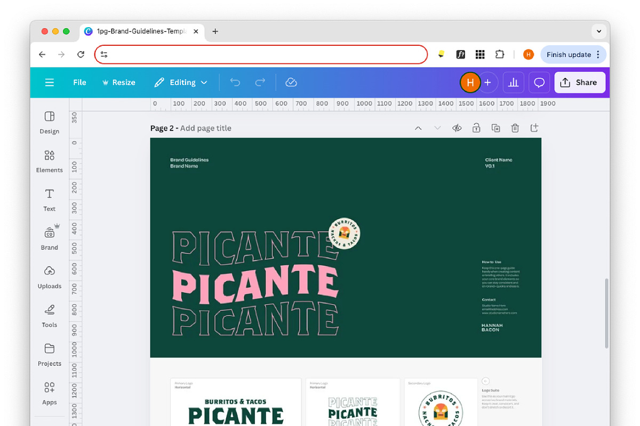Move Page 2 up with chevron
The width and height of the screenshot is (640, 426).
(x=418, y=128)
